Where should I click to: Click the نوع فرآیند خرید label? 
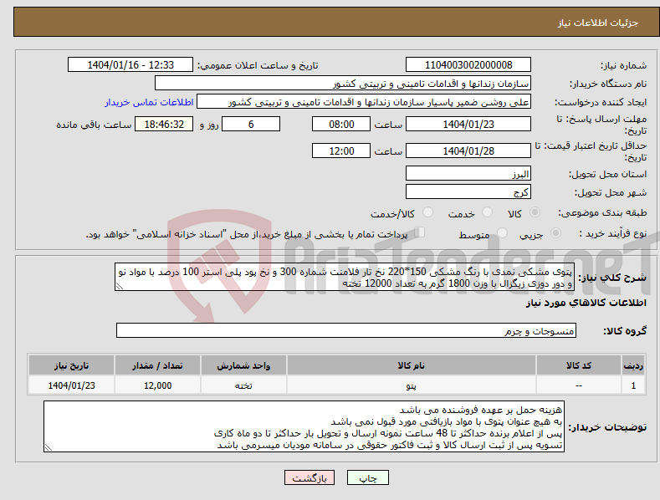(613, 233)
